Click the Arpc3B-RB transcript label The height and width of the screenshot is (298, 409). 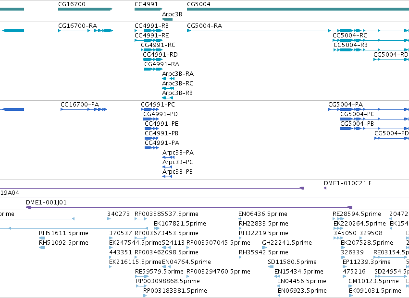point(177,93)
